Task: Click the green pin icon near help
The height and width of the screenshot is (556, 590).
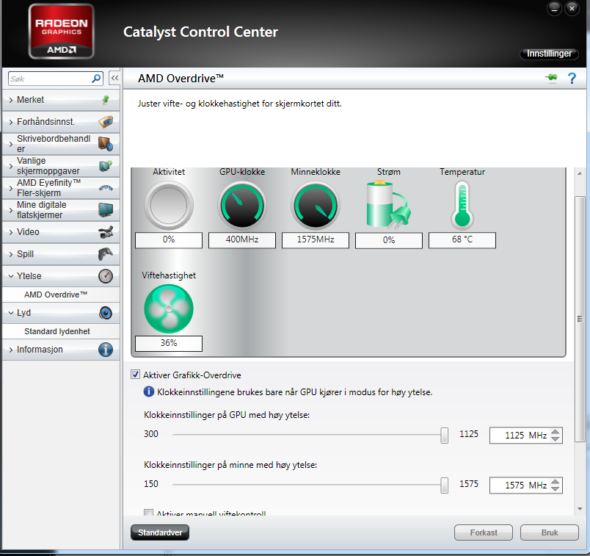Action: [551, 78]
